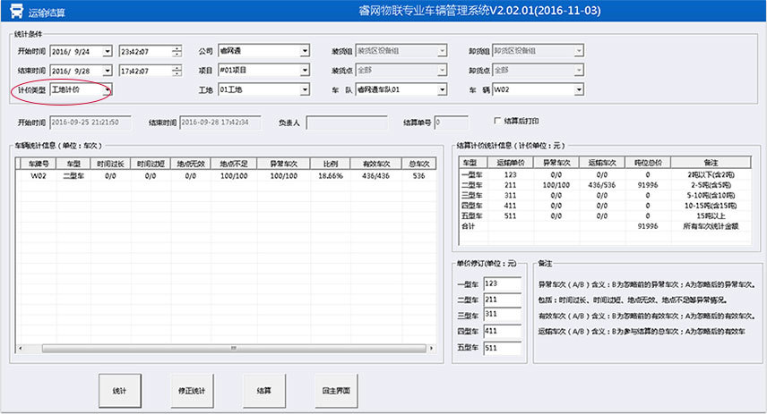
Task: Click the end time field showing 17:42:07
Action: pyautogui.click(x=146, y=71)
